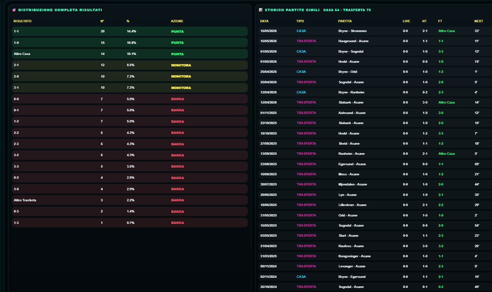Click the 14.4% percentage value

point(131,31)
